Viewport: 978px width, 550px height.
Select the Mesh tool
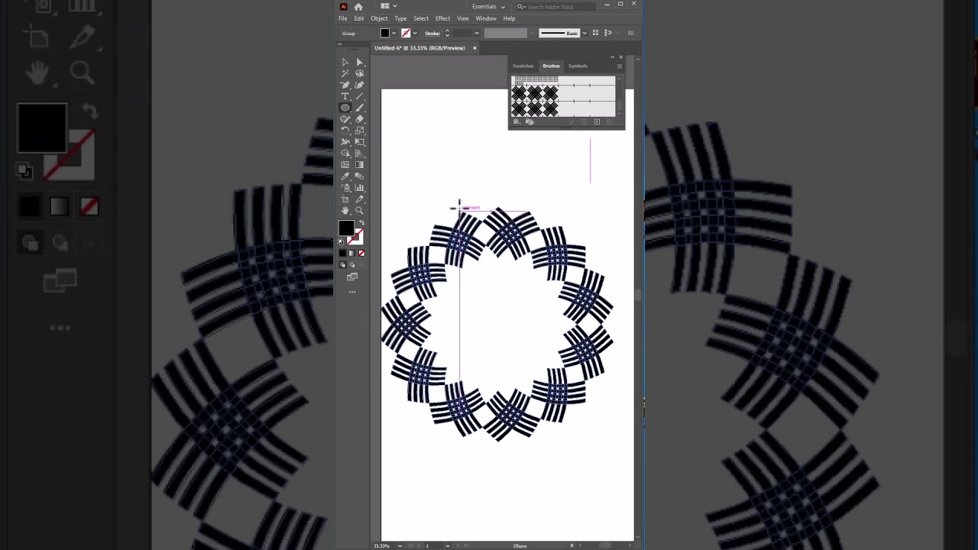point(345,165)
